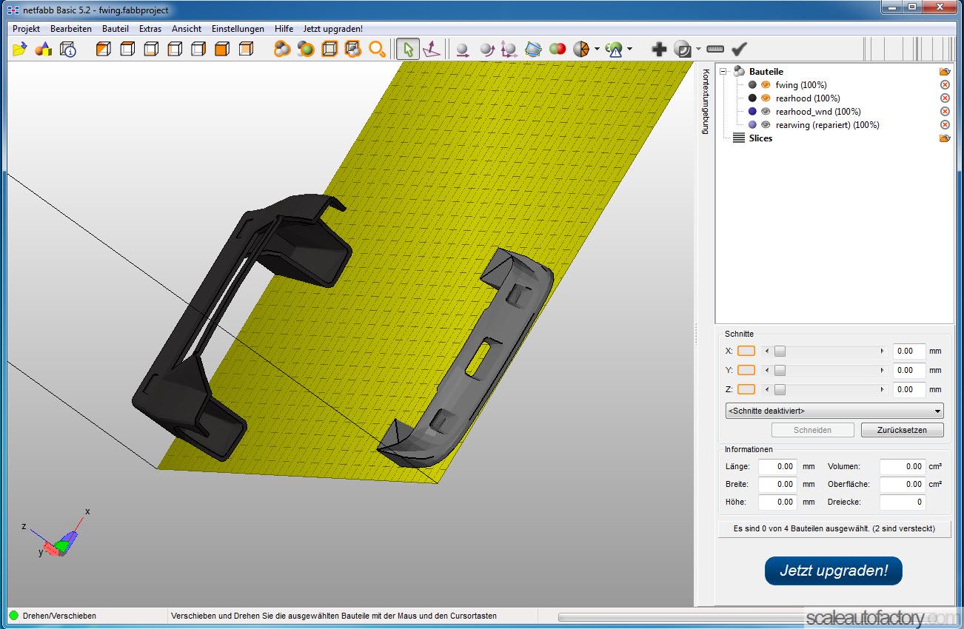The width and height of the screenshot is (964, 629).
Task: Click the checkmark icon in toolbar
Action: [x=739, y=50]
